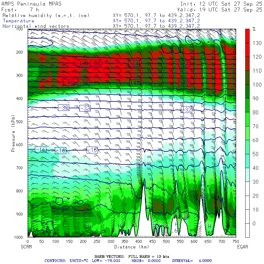Pick the red swatch between 120 and 130
264x264 pixels.
coord(247,50)
